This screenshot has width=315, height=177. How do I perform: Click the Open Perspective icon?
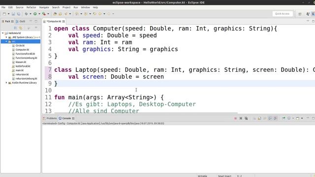coord(300,14)
